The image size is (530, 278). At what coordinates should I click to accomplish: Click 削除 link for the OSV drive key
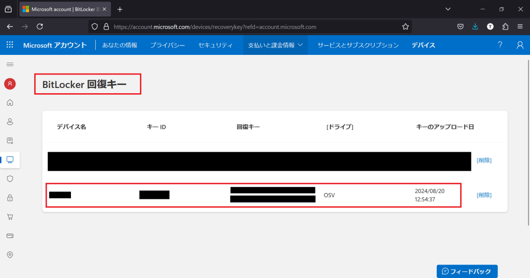484,195
